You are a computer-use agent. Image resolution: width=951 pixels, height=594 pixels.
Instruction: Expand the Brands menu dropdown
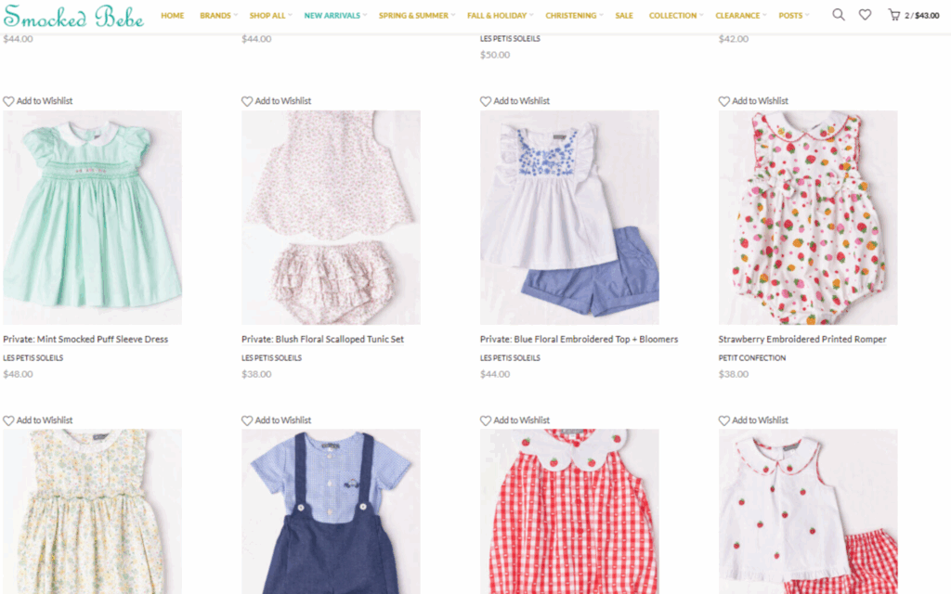[x=218, y=16]
